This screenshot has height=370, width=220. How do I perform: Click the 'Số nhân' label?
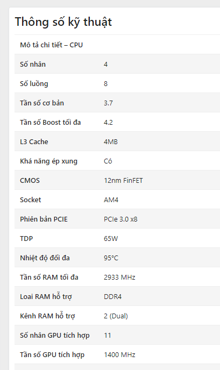(x=33, y=64)
